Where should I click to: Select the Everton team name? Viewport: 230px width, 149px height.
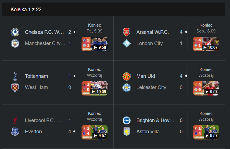click(33, 132)
